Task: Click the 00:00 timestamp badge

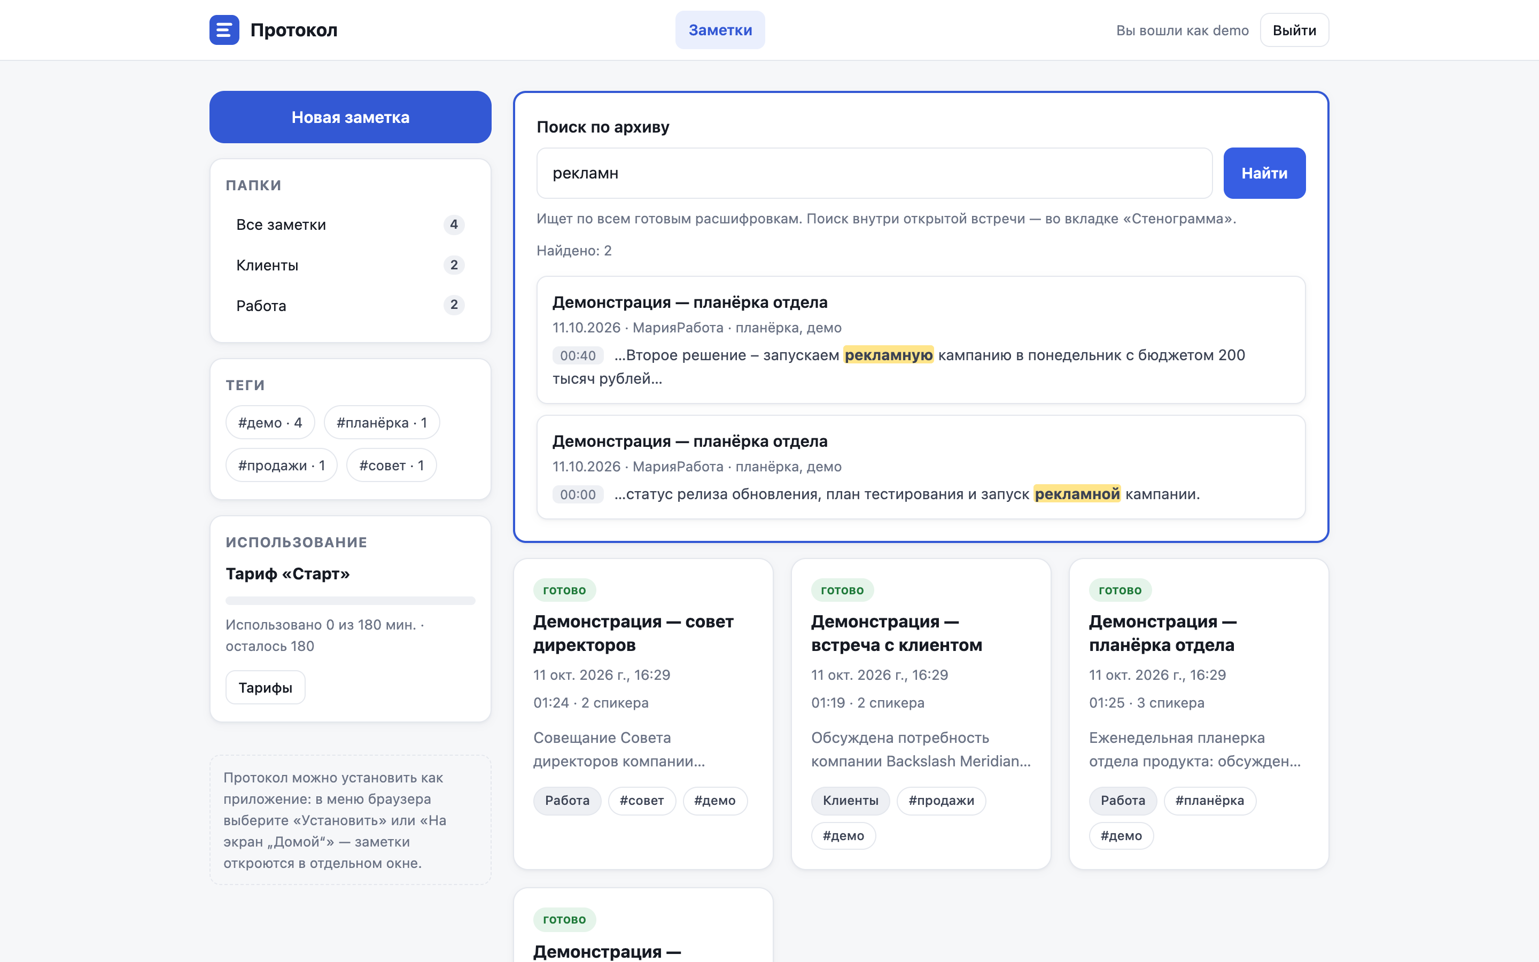Action: [x=578, y=494]
